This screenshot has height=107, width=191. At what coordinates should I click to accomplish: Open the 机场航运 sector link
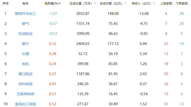pyautogui.click(x=25, y=34)
